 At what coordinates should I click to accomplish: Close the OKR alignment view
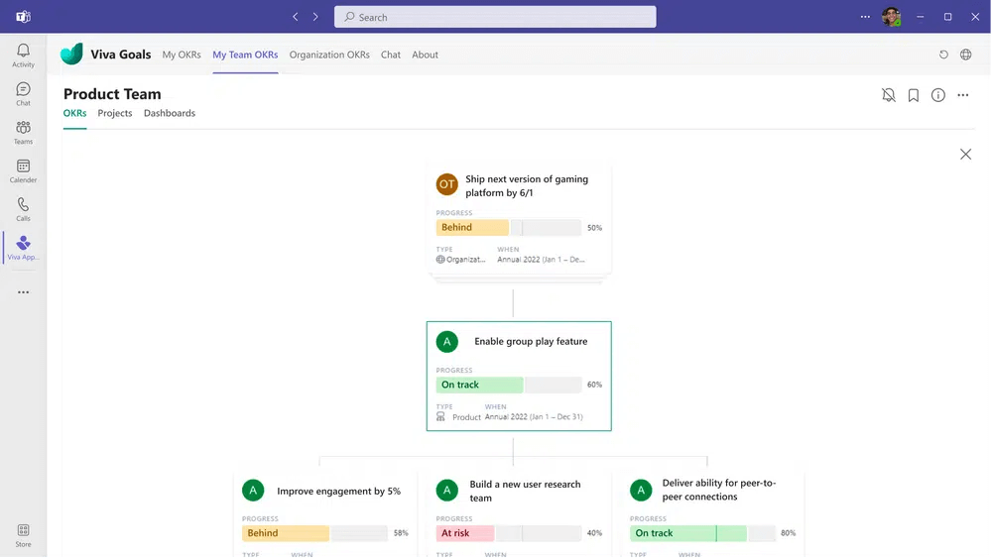point(966,154)
